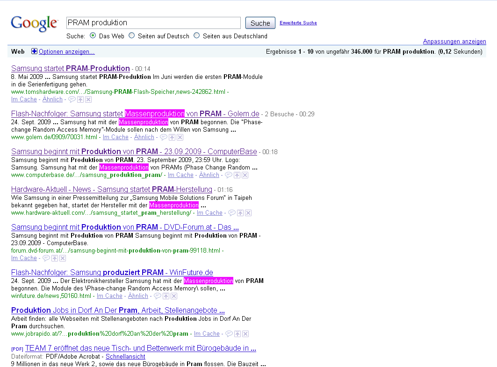
Task: Remove the tomshardware.com result with X icon
Action: coord(88,99)
